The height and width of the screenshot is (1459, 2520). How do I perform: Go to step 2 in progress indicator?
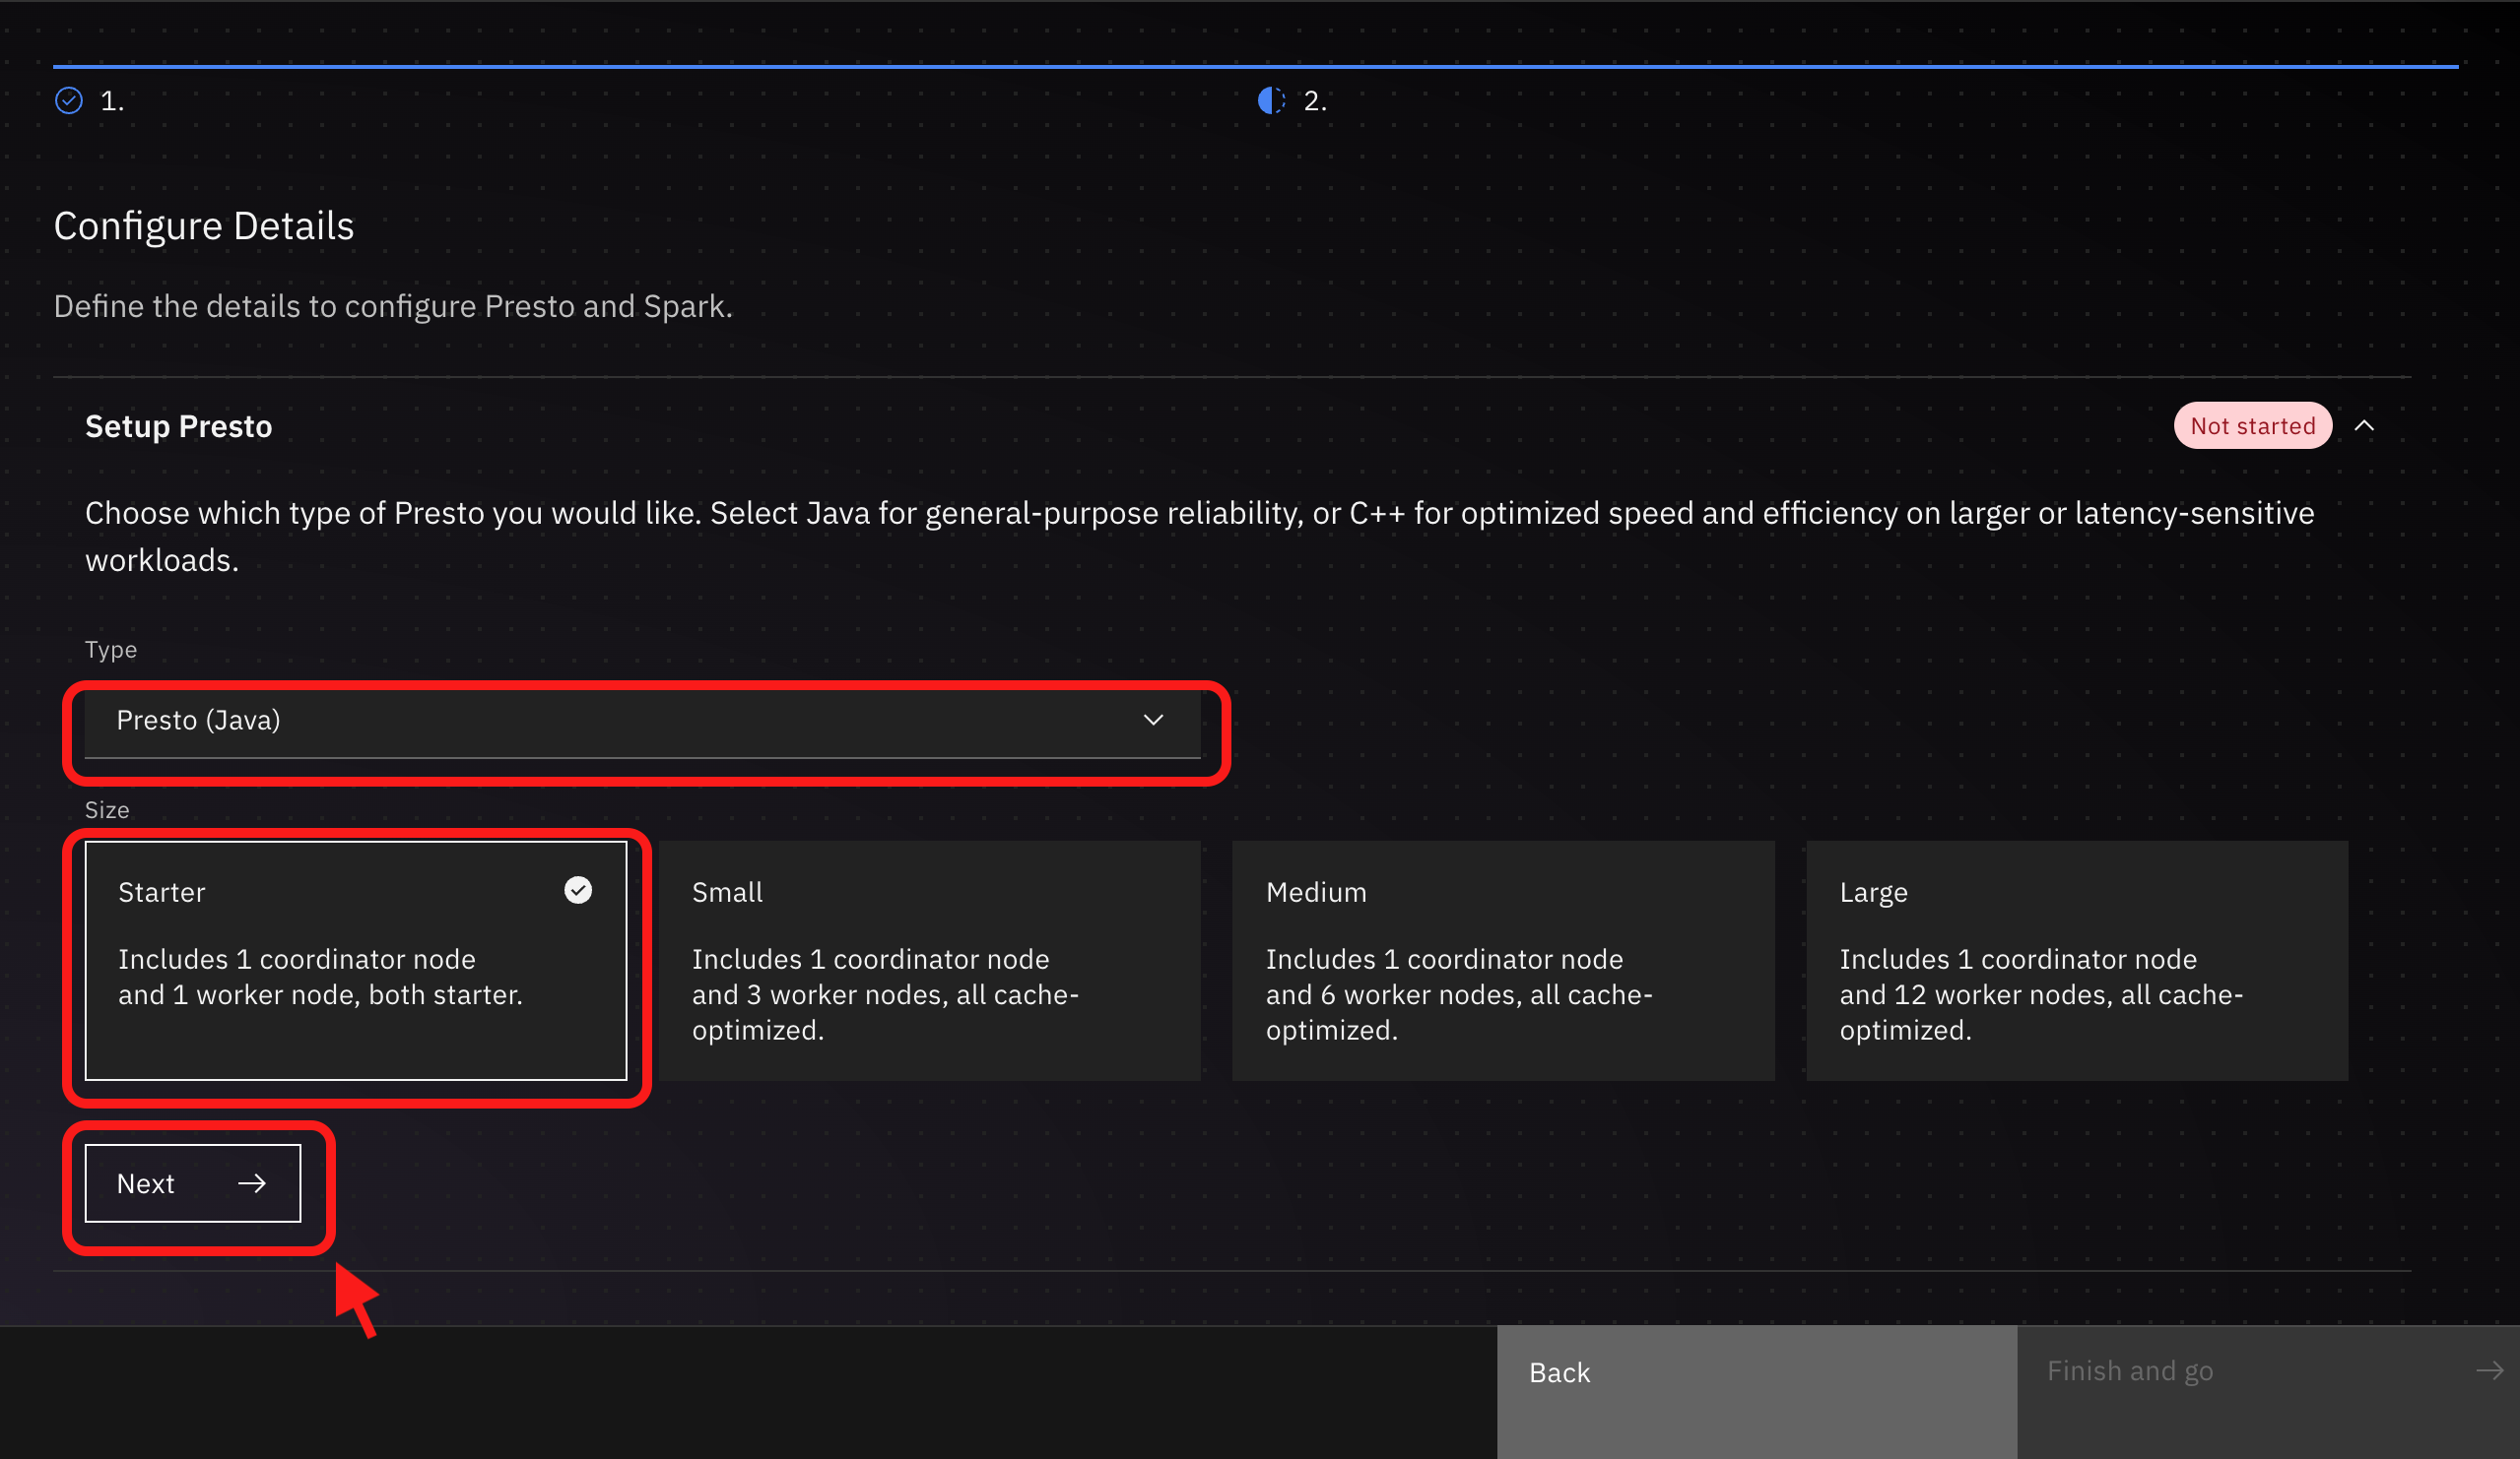click(x=1292, y=101)
